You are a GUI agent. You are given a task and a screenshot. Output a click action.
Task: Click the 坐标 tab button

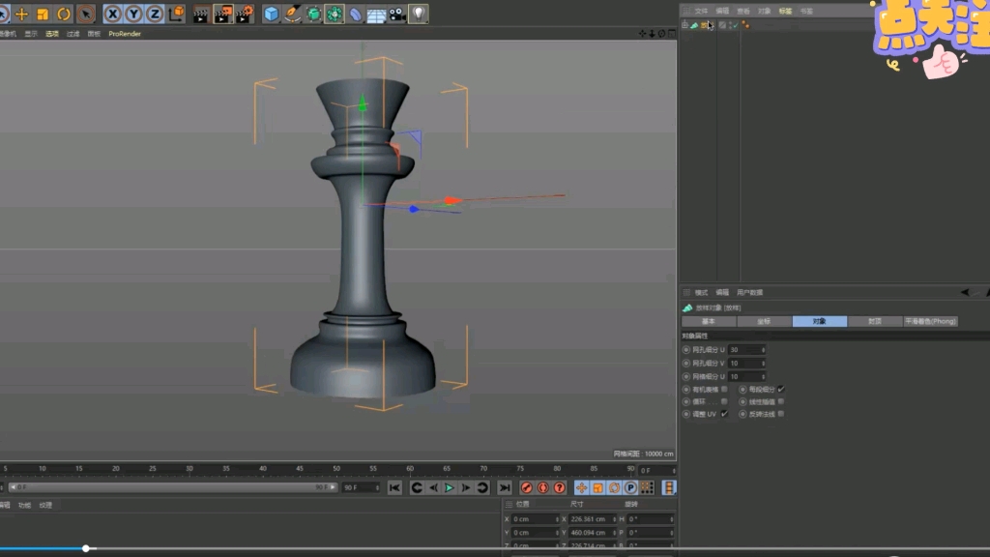coord(765,321)
